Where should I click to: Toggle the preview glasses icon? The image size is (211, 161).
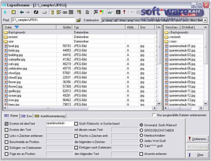[x=110, y=12]
